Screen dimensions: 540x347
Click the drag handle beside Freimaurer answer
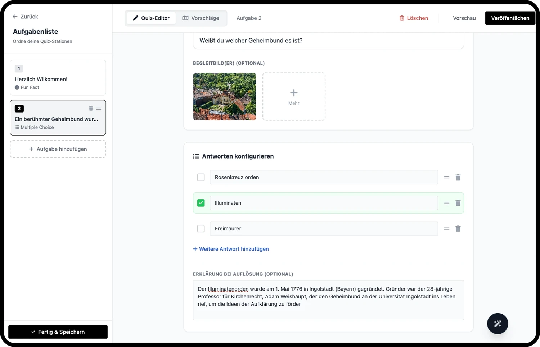point(447,229)
